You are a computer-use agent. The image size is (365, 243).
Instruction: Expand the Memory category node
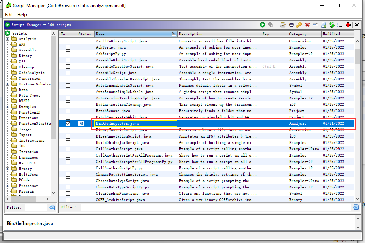8,169
